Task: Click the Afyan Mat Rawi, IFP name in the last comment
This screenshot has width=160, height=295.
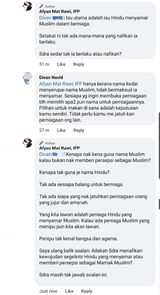Action: click(59, 148)
